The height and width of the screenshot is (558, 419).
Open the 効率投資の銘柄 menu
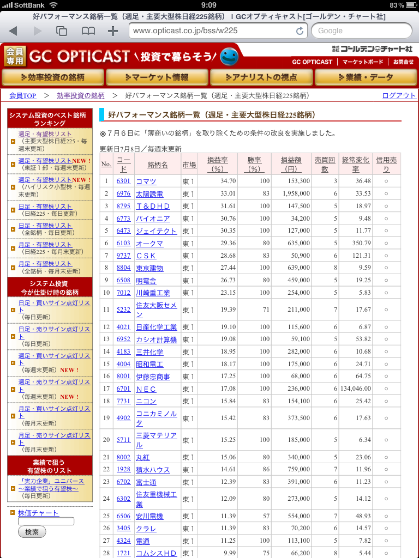tap(53, 77)
